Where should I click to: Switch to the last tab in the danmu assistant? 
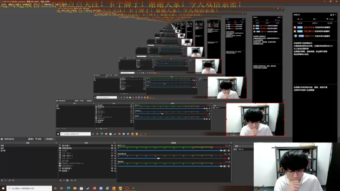[x=330, y=23]
